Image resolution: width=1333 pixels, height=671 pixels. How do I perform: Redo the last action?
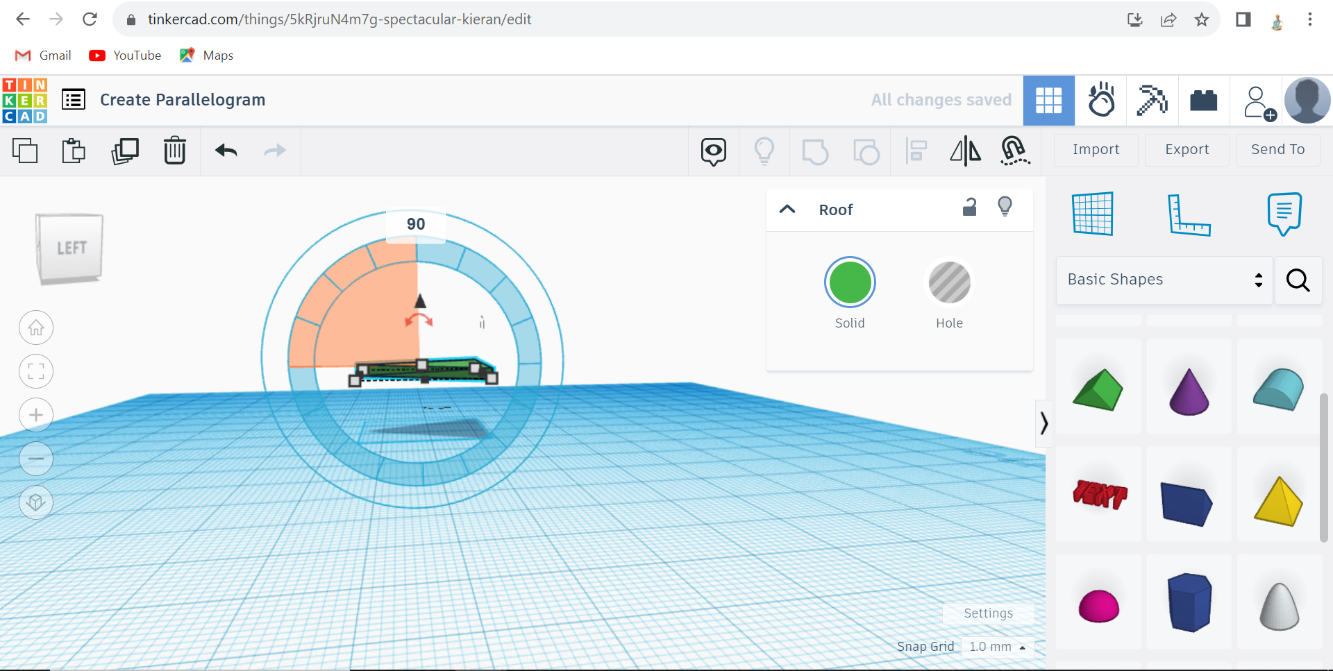(x=275, y=151)
